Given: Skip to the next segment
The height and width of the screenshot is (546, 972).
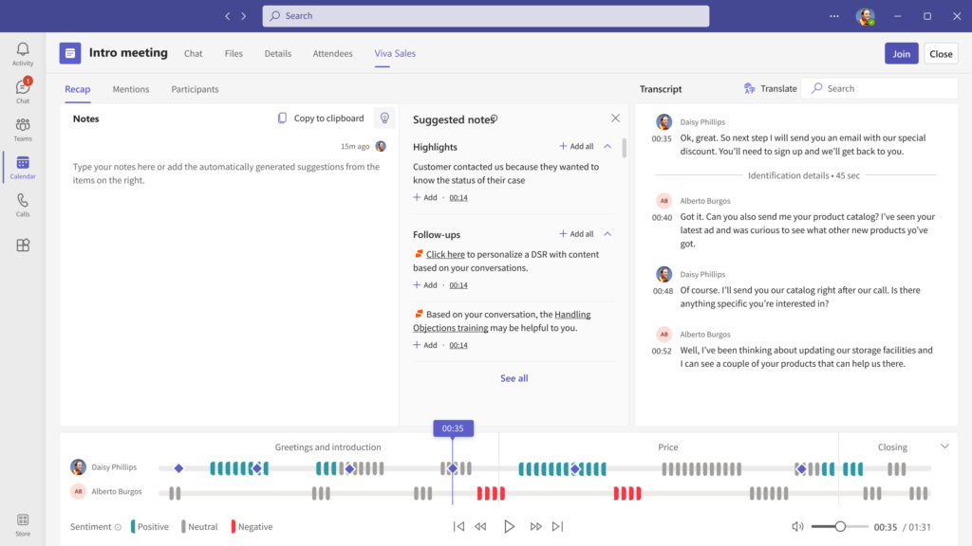Looking at the screenshot, I should pos(557,526).
